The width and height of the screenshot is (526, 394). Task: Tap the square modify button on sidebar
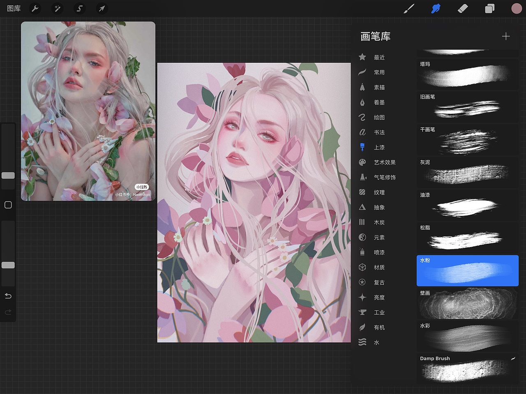tap(8, 205)
